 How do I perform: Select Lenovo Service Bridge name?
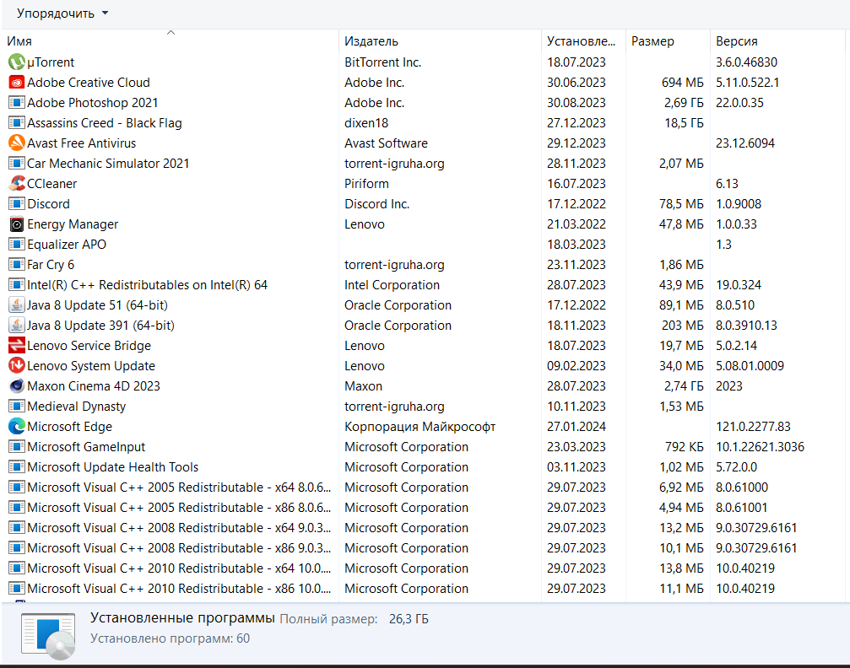(x=89, y=346)
